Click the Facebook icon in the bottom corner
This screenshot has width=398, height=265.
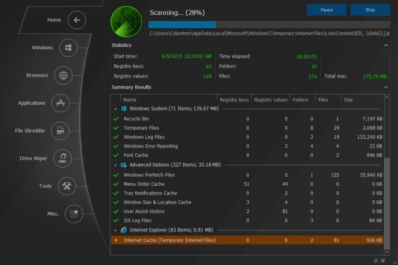[x=376, y=261]
